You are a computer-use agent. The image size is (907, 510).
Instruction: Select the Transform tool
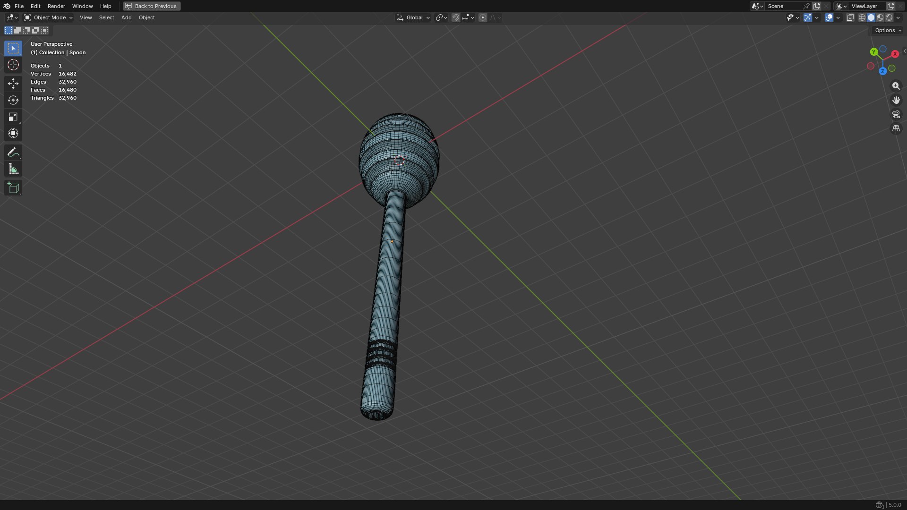(x=13, y=133)
